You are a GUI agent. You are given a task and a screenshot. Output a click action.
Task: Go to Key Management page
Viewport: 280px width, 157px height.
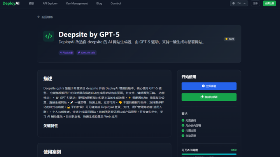pyautogui.click(x=77, y=3)
